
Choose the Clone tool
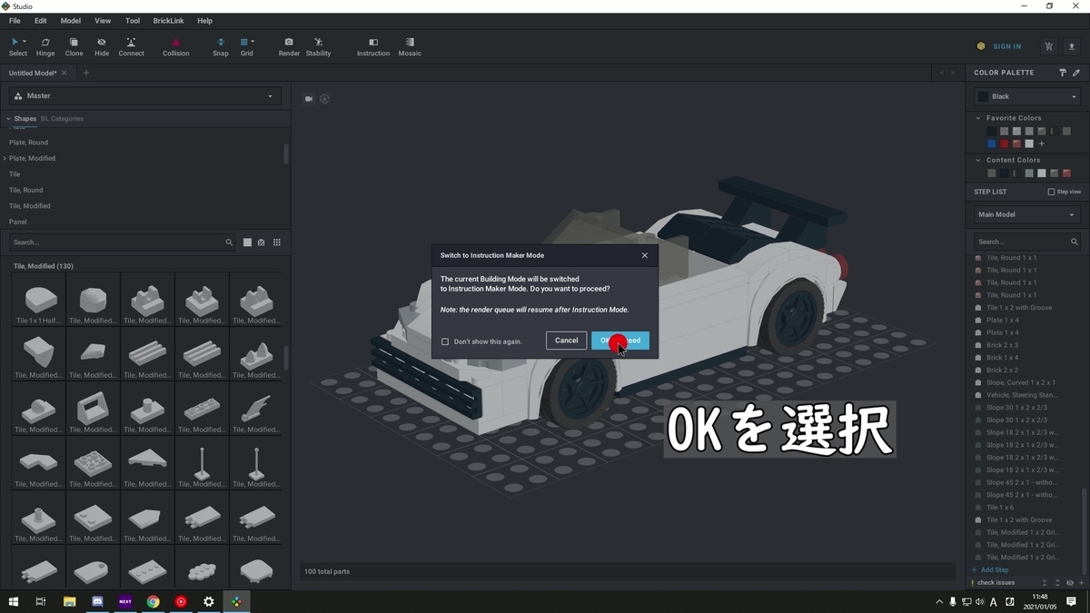point(74,46)
